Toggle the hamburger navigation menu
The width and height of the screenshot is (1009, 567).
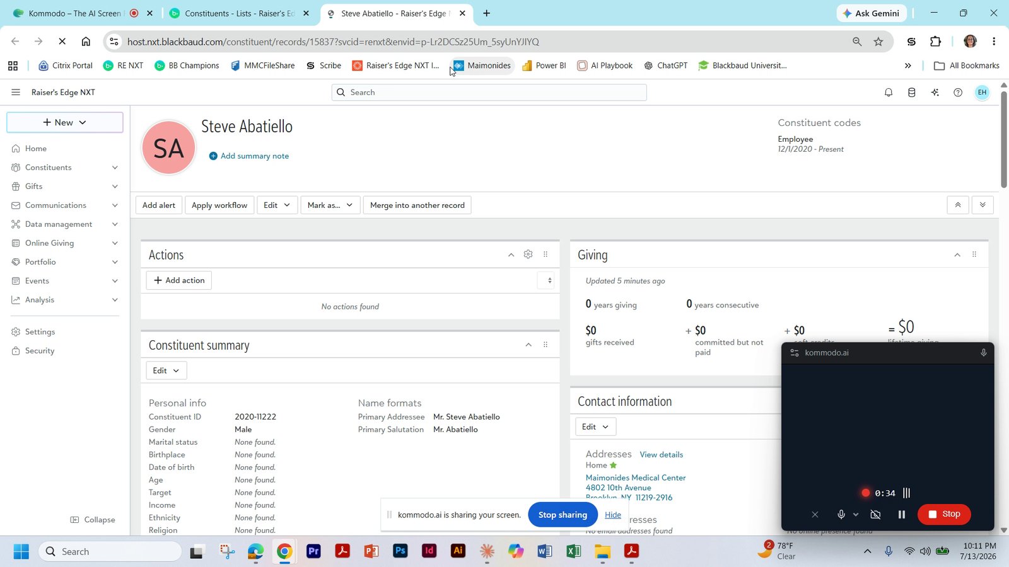pos(16,93)
